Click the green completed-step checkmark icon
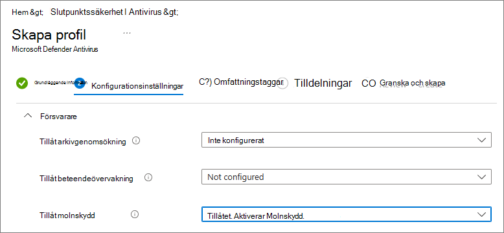The image size is (504, 233). 22,83
